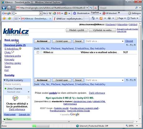Click the bottom Smazat button
143x129 pixels.
point(78,80)
